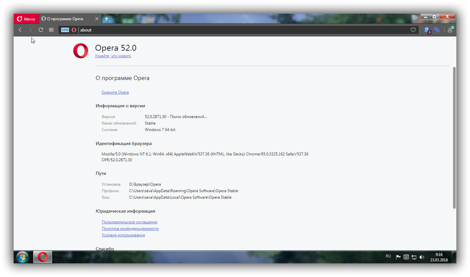Open the 'Узнайте, что нового' link
The image size is (470, 277).
(x=113, y=56)
